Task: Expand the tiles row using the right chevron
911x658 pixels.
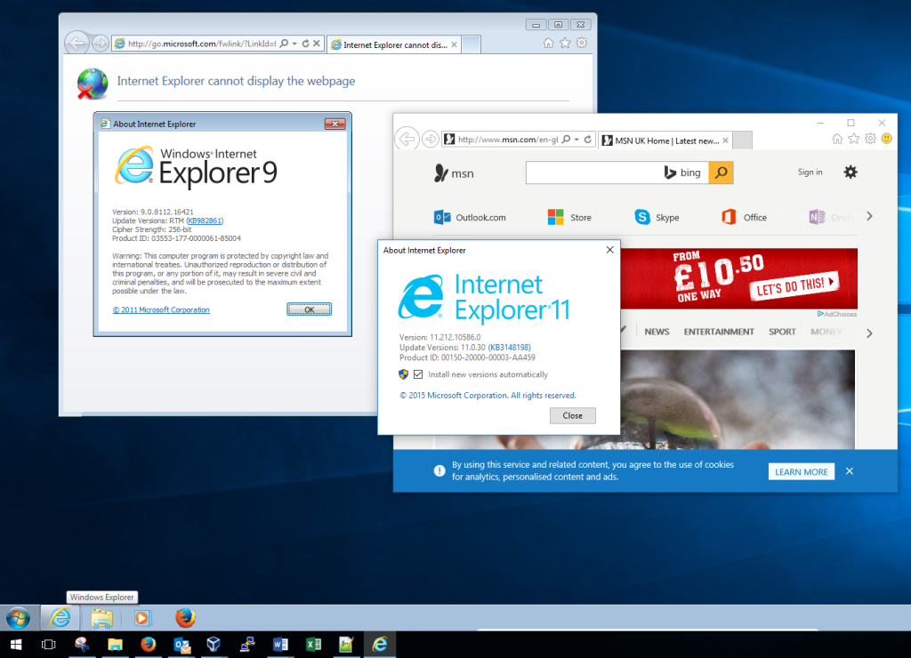Action: click(x=869, y=215)
